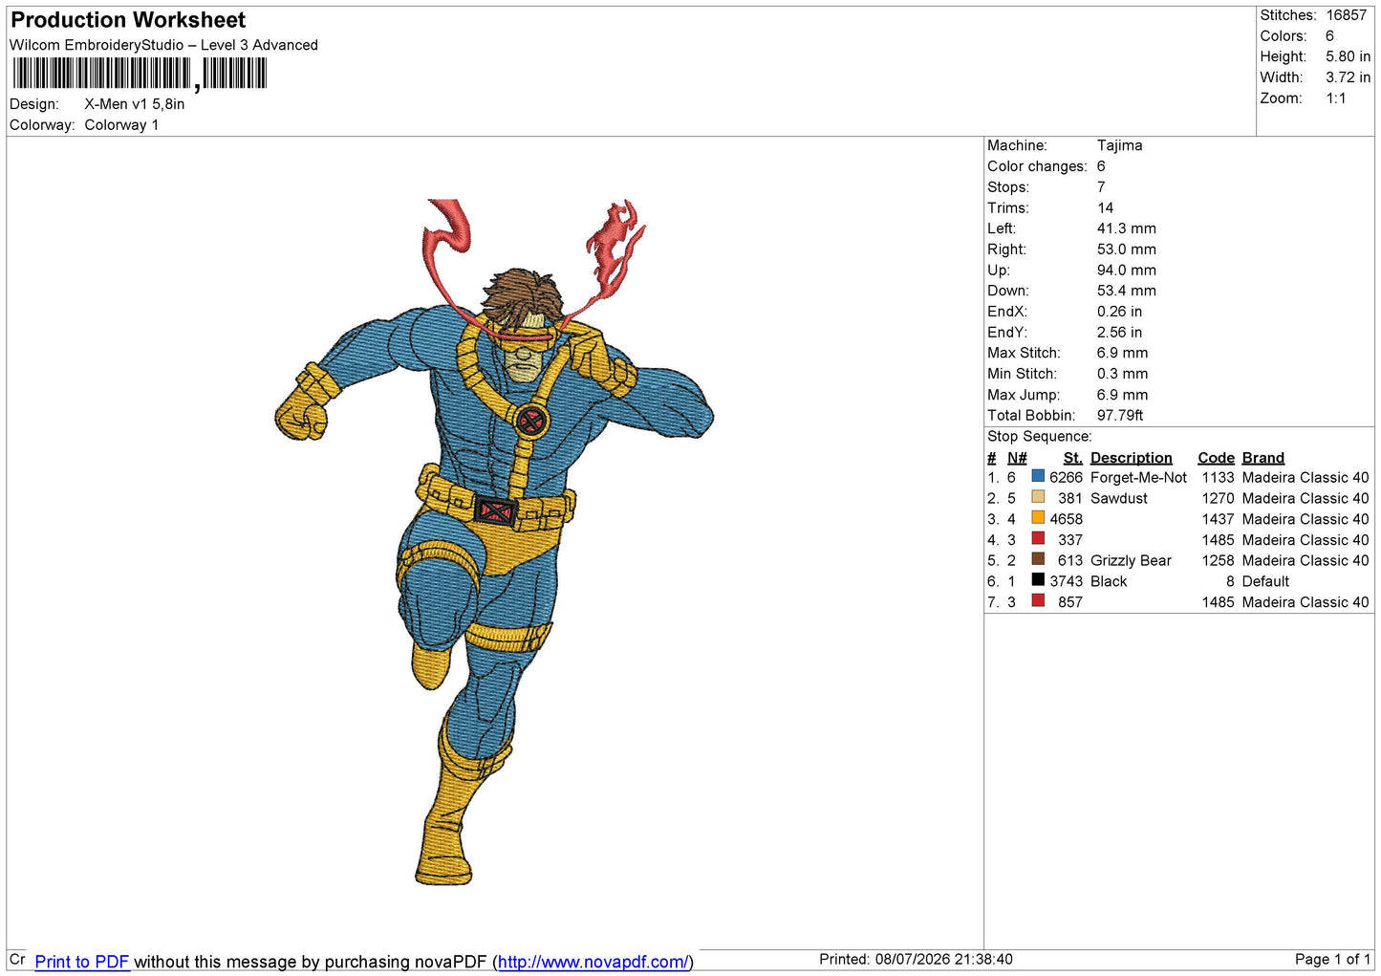Click the Black thread color swatch

1038,580
